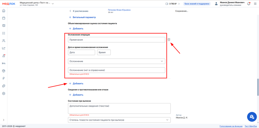Click Добавить under Осложнения операции block
Image resolution: width=259 pixels, height=128 pixels.
point(76,83)
